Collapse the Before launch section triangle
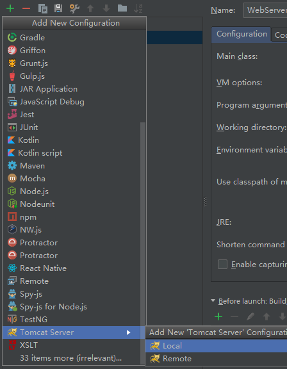Viewport: 287px width, 369px height. pyautogui.click(x=213, y=300)
